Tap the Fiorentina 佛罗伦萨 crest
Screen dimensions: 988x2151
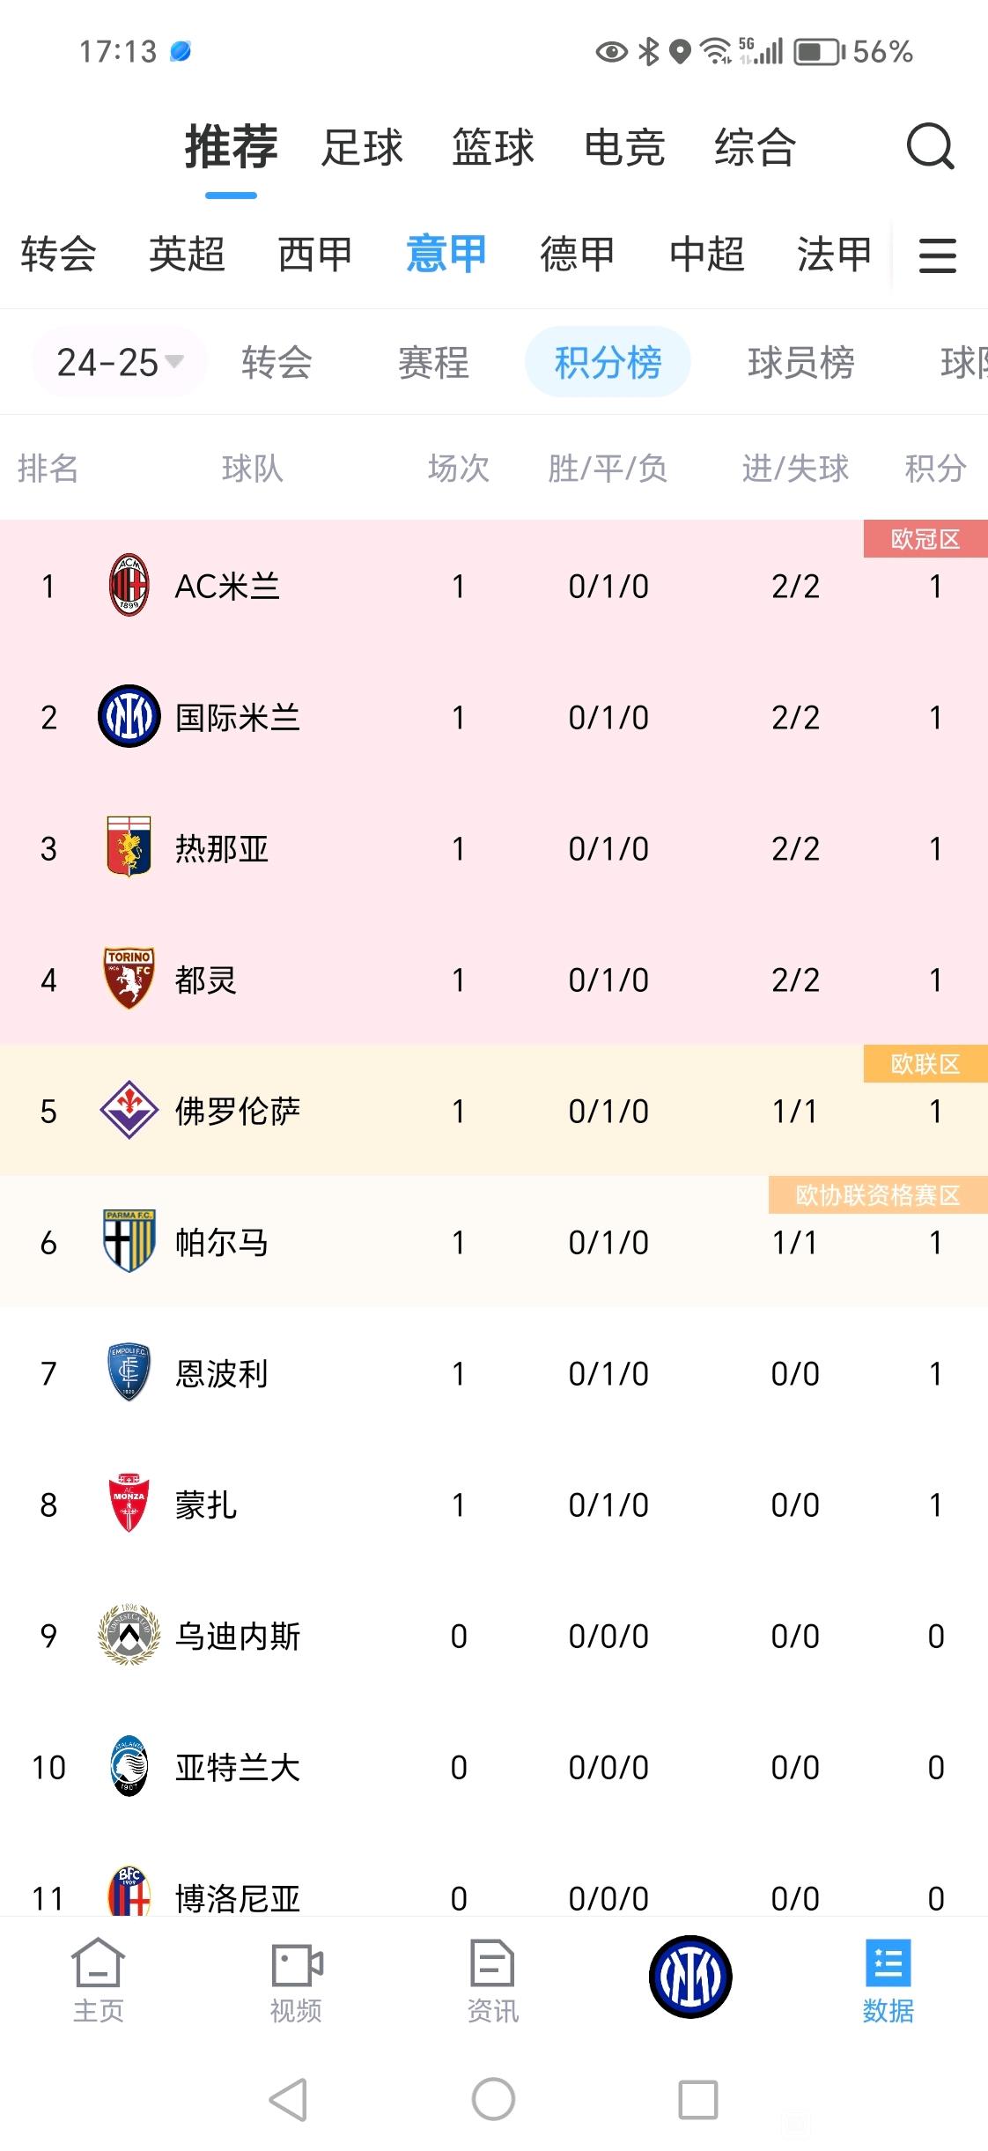pos(129,1110)
